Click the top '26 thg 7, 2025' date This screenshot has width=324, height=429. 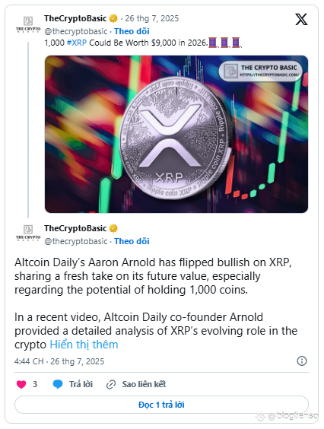click(152, 18)
